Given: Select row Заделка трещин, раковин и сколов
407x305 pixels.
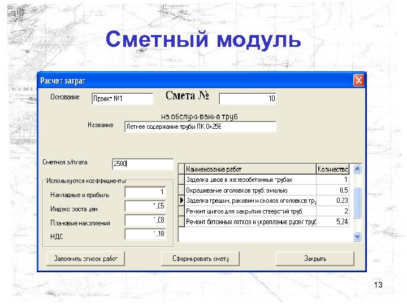Looking at the screenshot, I should 264,201.
